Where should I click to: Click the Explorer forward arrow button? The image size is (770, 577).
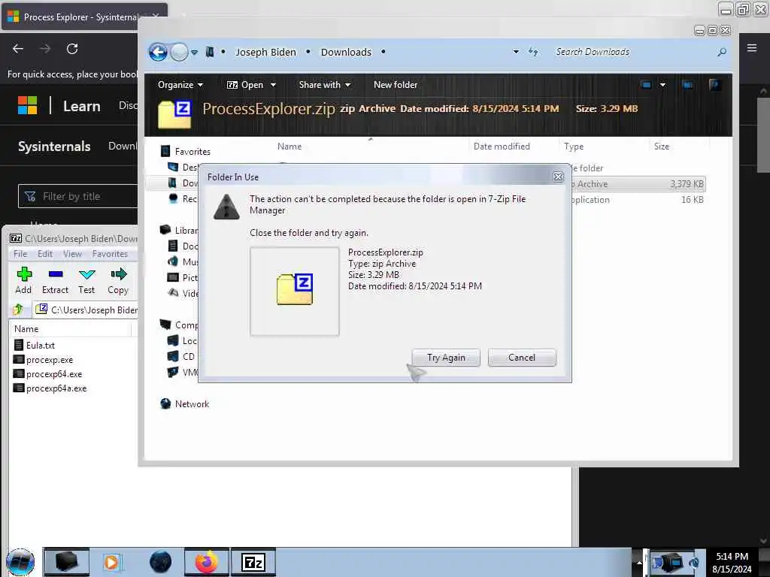click(x=179, y=52)
